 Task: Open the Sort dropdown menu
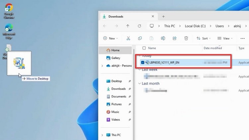(x=204, y=38)
